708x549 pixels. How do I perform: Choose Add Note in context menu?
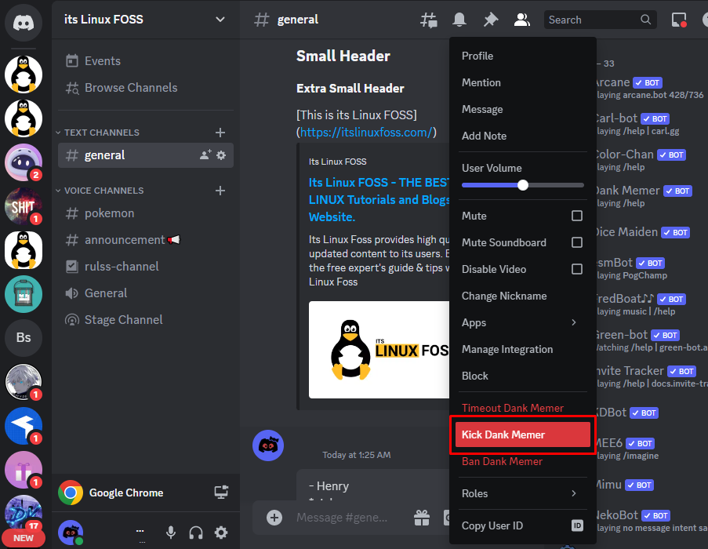(522, 136)
